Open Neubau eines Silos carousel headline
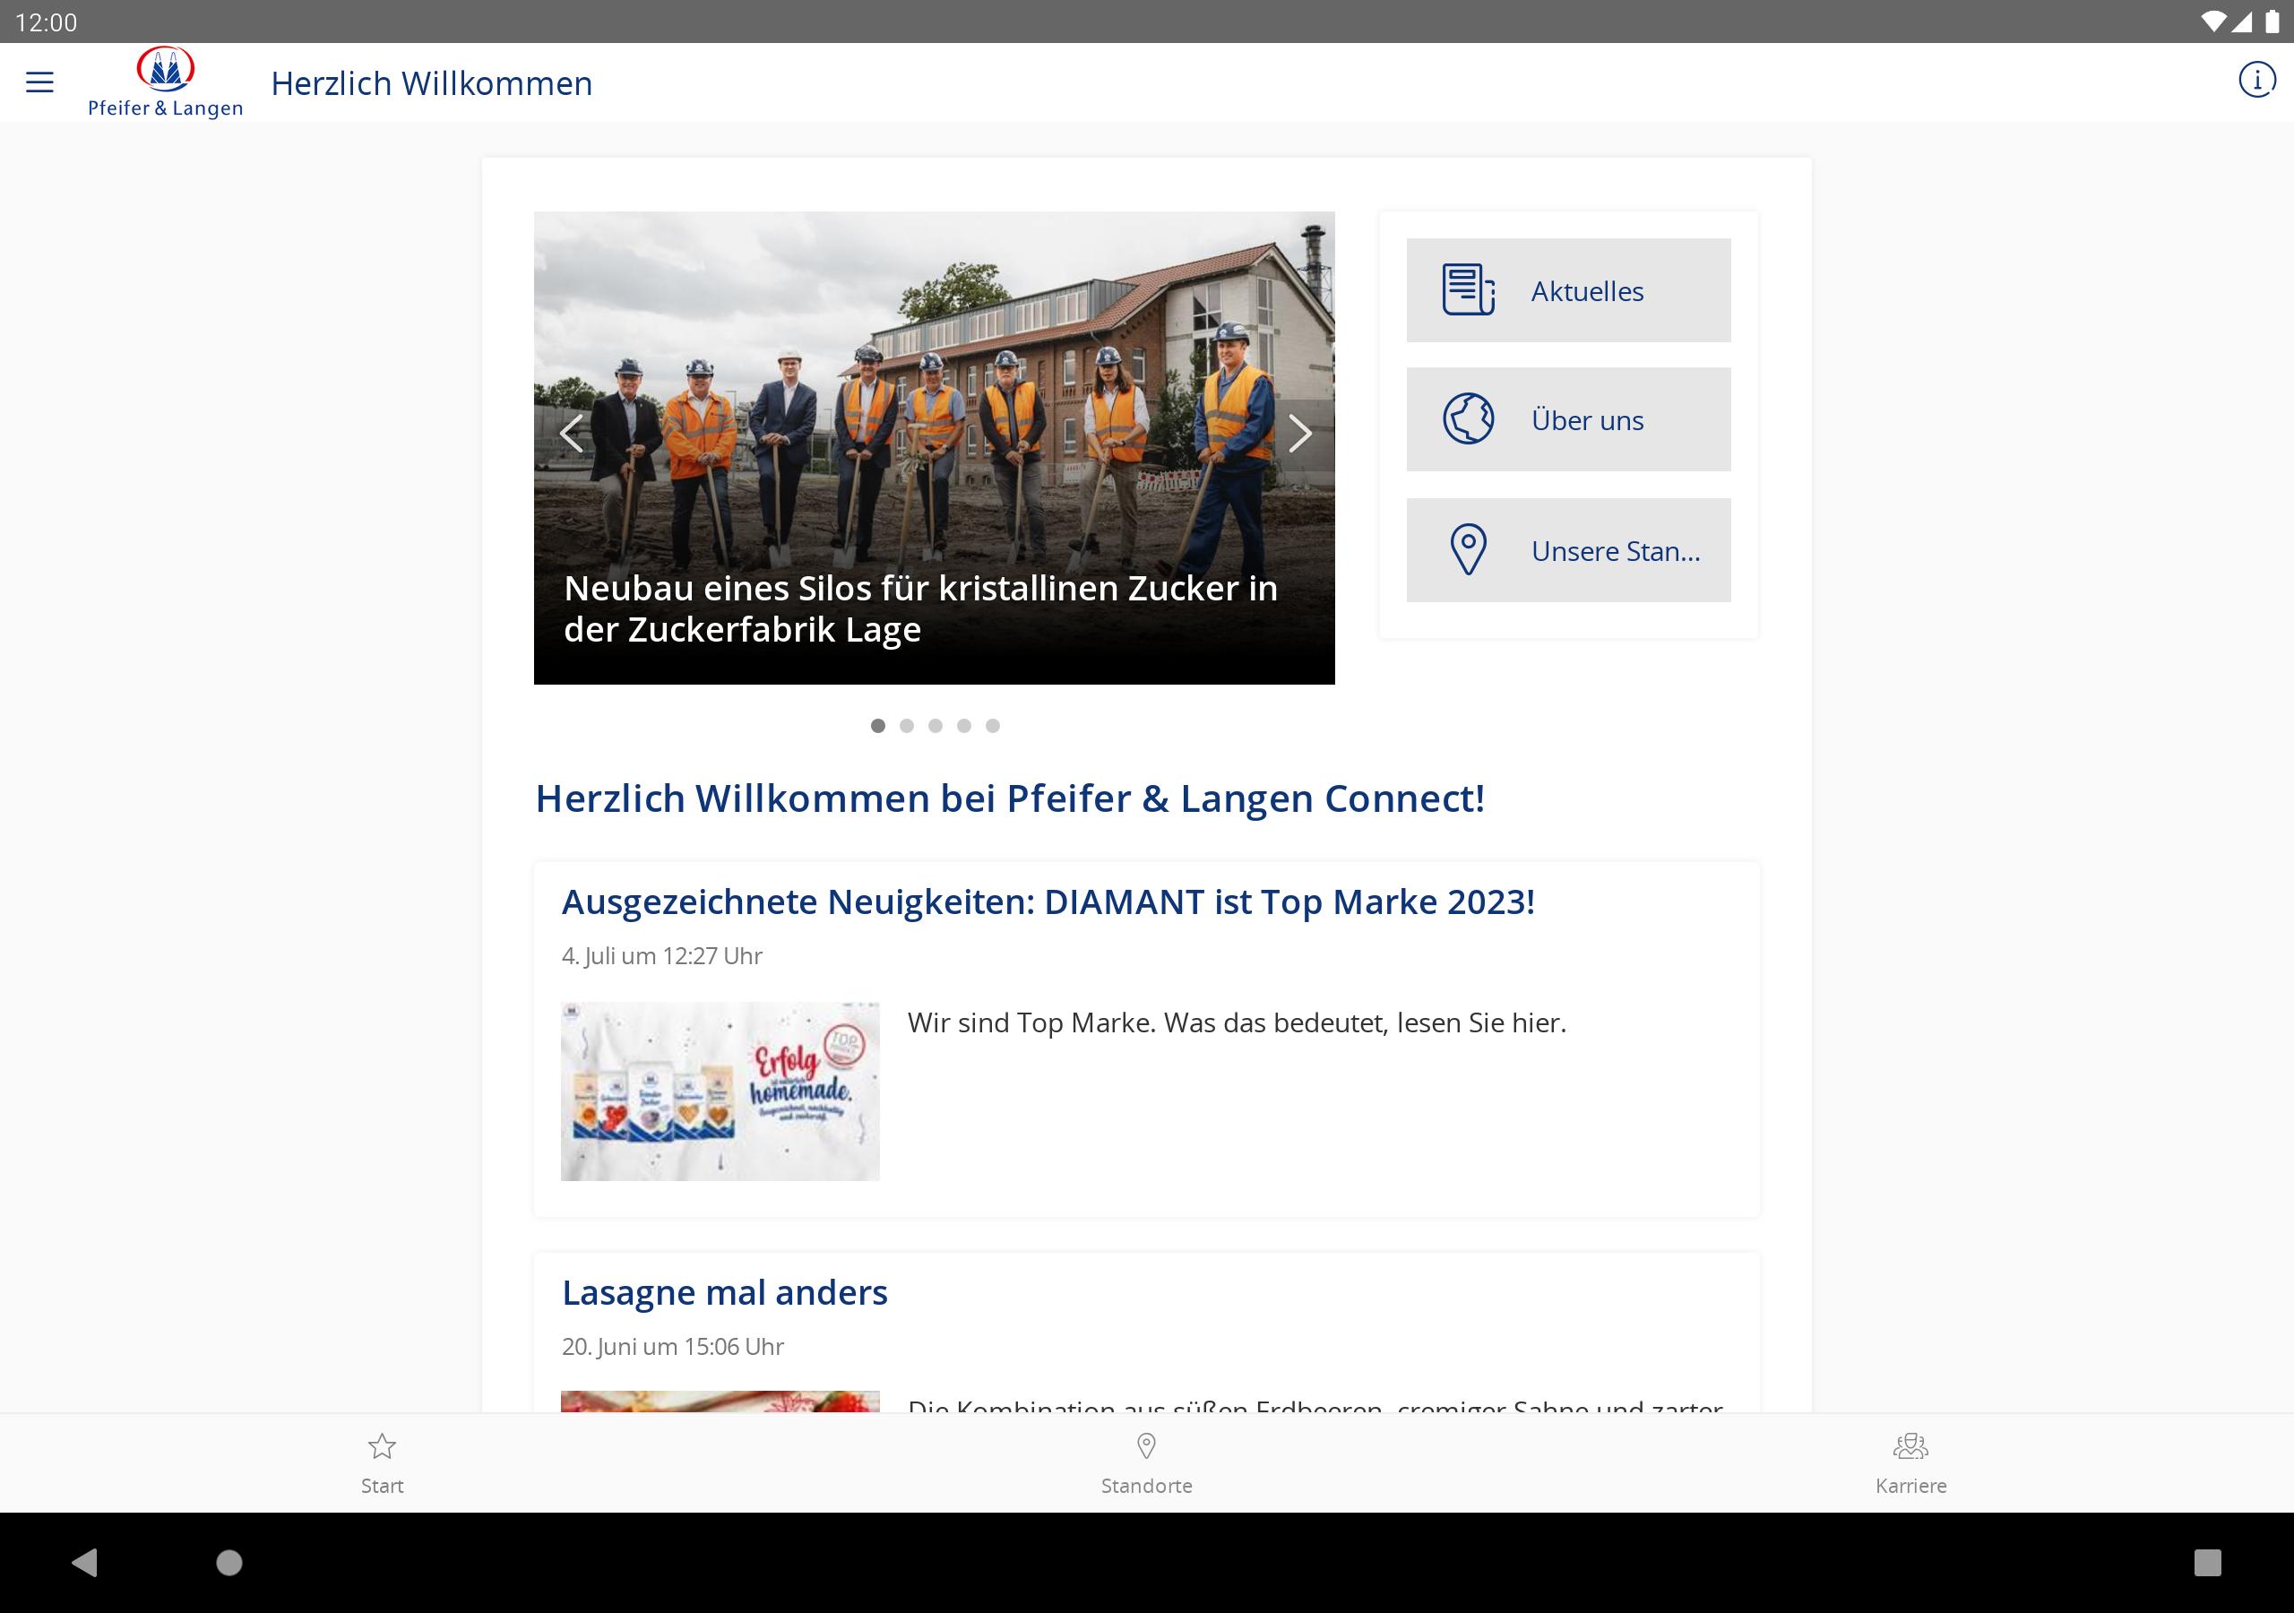 point(920,608)
